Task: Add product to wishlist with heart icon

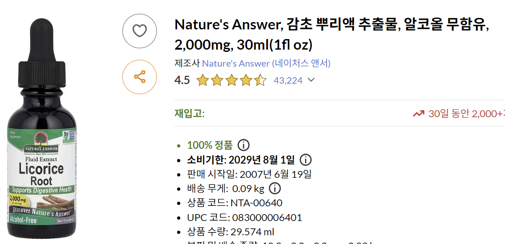Action: tap(139, 31)
